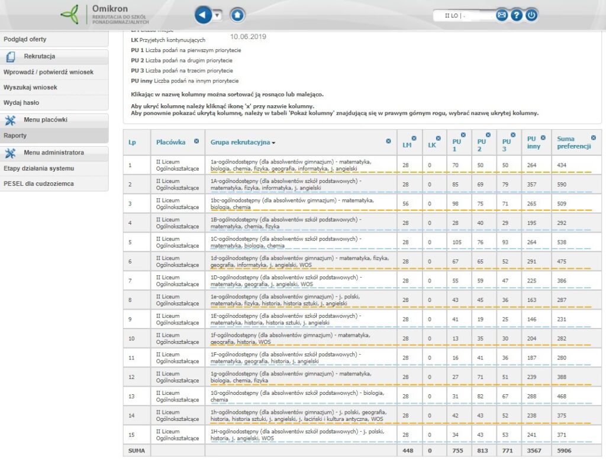Select Wyszukaj wniosek from the sidebar

click(30, 87)
